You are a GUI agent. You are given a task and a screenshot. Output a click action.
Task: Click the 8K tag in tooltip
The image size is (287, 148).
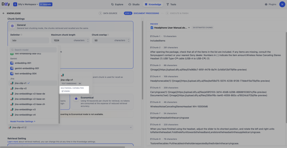80,84
